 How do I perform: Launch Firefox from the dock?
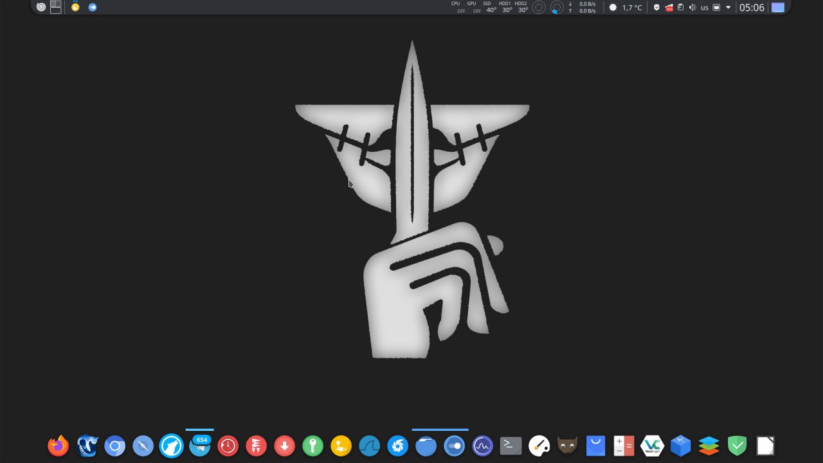(x=59, y=446)
